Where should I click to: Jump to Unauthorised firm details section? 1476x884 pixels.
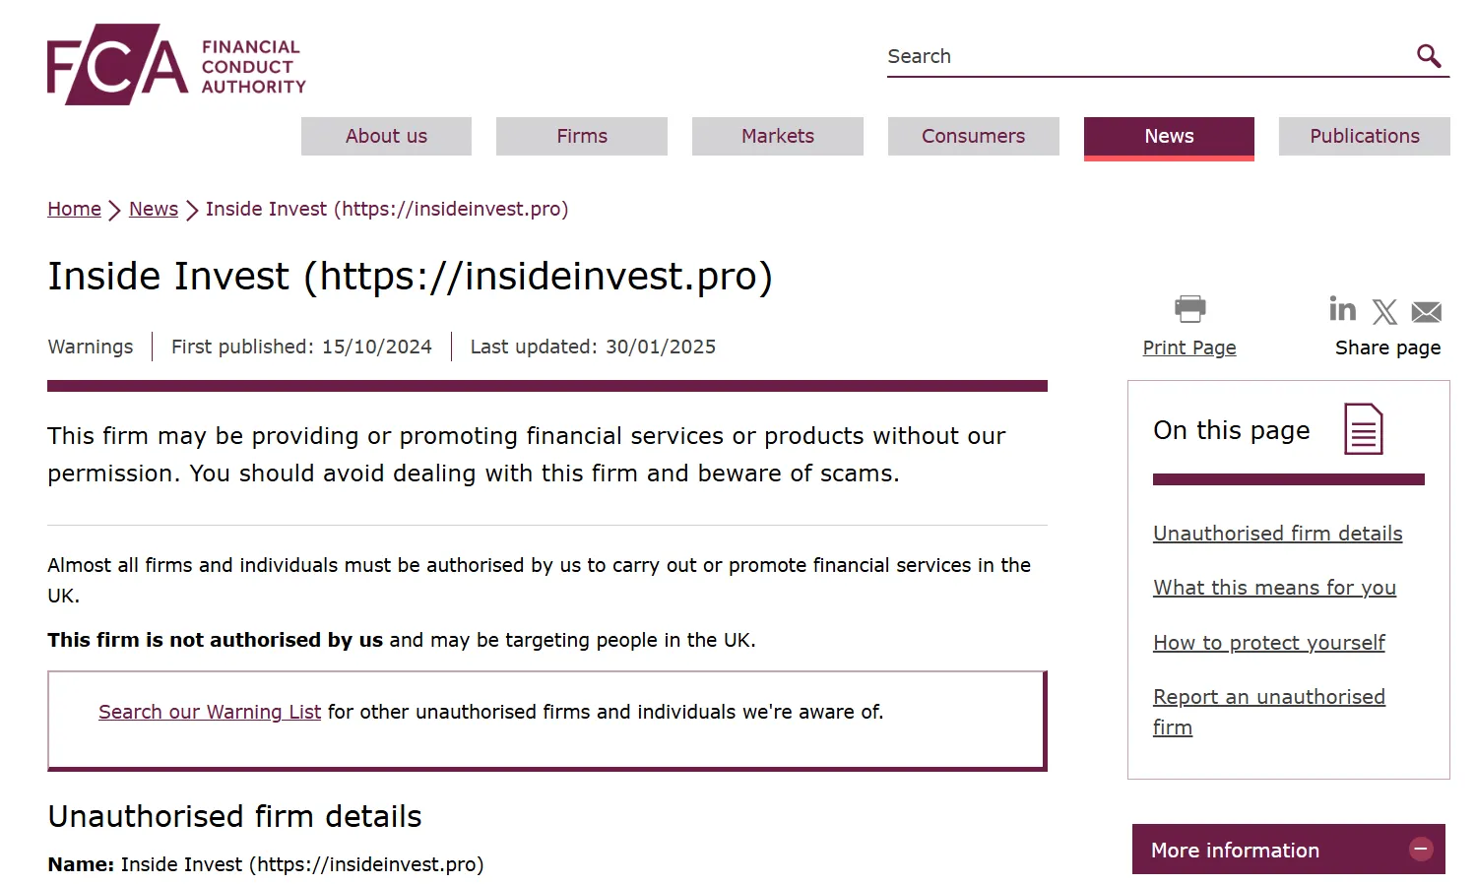(x=1278, y=534)
